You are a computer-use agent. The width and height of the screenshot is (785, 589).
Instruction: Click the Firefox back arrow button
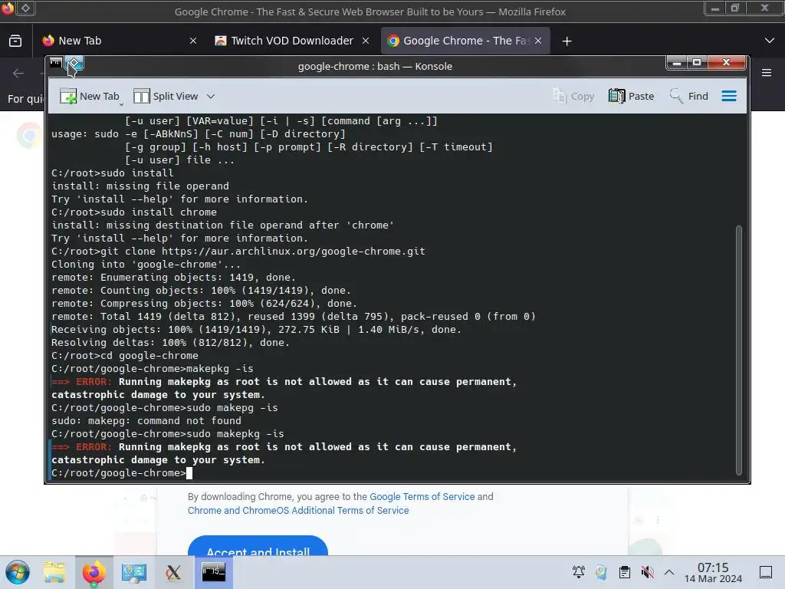coord(18,74)
